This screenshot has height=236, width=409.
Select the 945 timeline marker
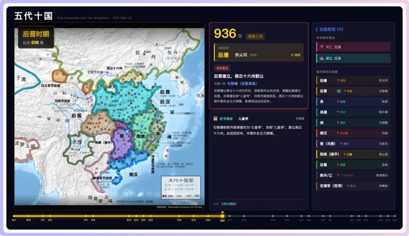click(287, 216)
